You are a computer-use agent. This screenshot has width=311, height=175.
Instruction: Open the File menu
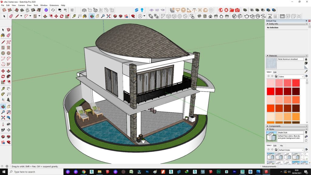(x=2, y=5)
